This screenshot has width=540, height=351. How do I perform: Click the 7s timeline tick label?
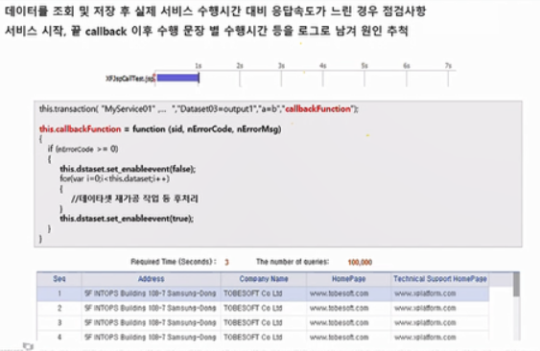coord(448,65)
